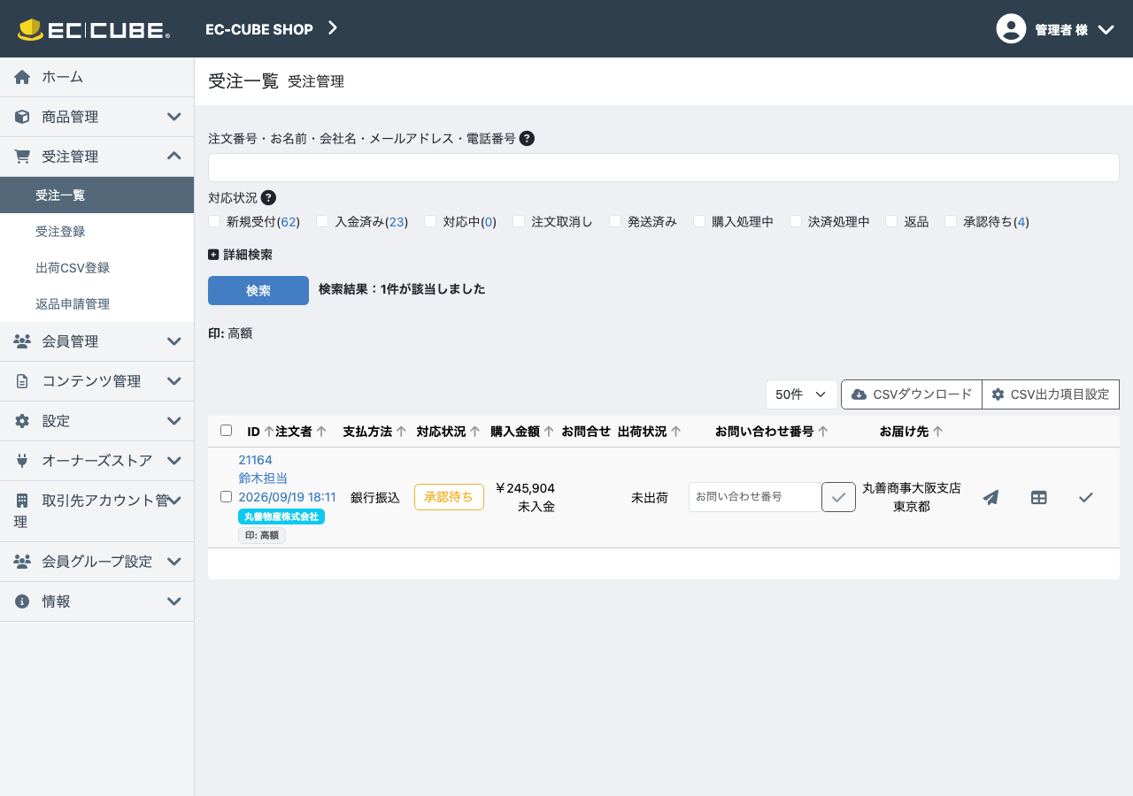
Task: Click the checkmark approve icon at row end
Action: click(x=1086, y=497)
